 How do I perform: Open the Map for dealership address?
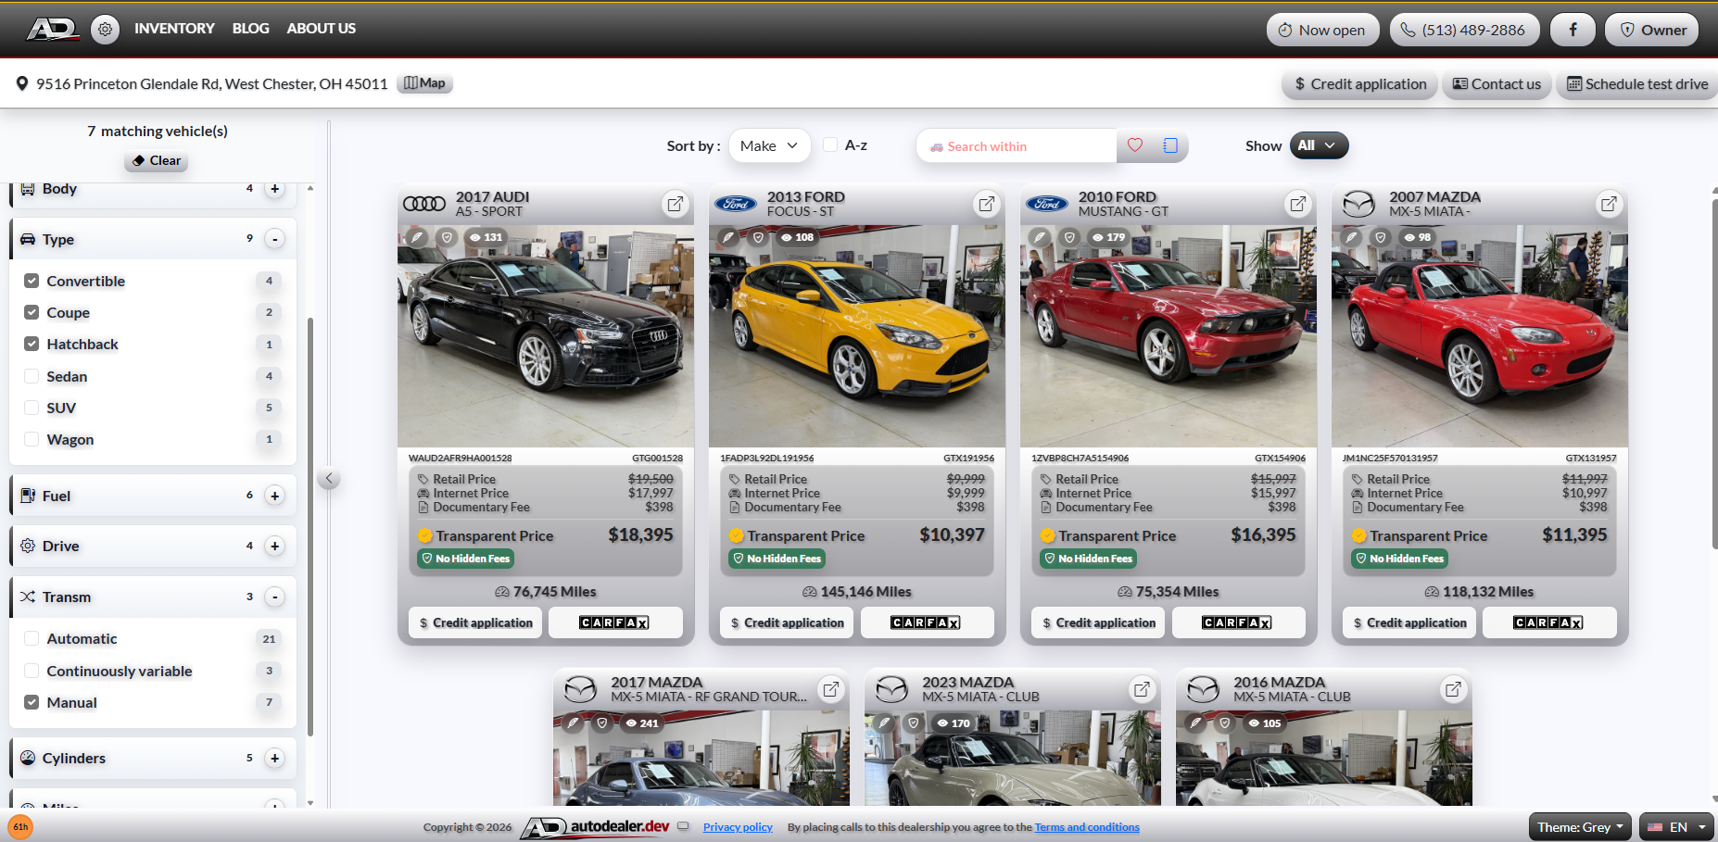click(424, 83)
